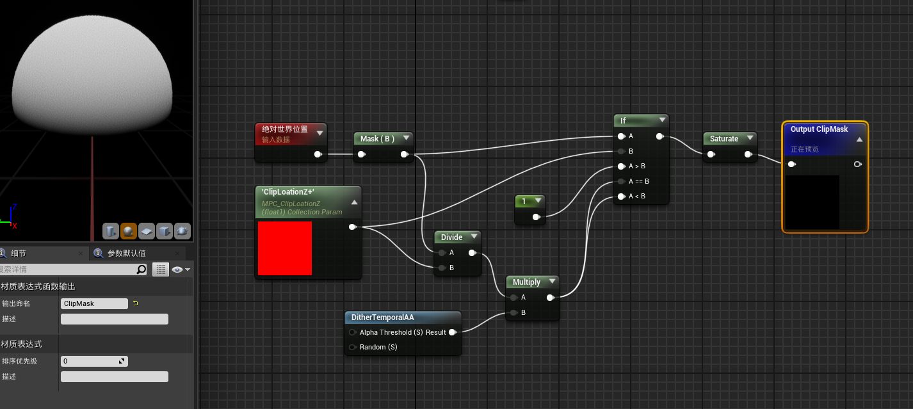
Task: Collapse the Output ClipMask node preview
Action: (859, 139)
